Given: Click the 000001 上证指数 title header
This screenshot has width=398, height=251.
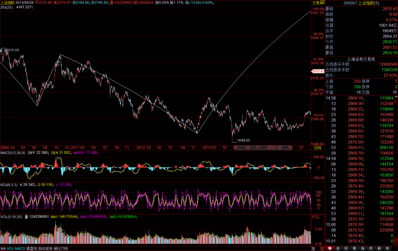Looking at the screenshot, I should (x=361, y=3).
